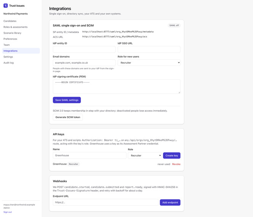Image resolution: width=253 pixels, height=217 pixels.
Task: Click the ACS URL value
Action: pos(115,37)
